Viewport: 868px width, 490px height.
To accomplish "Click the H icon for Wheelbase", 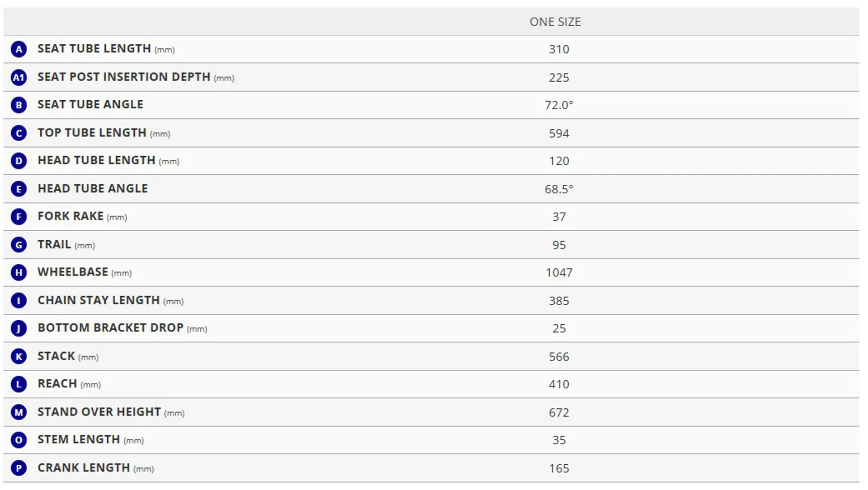I will click(19, 272).
